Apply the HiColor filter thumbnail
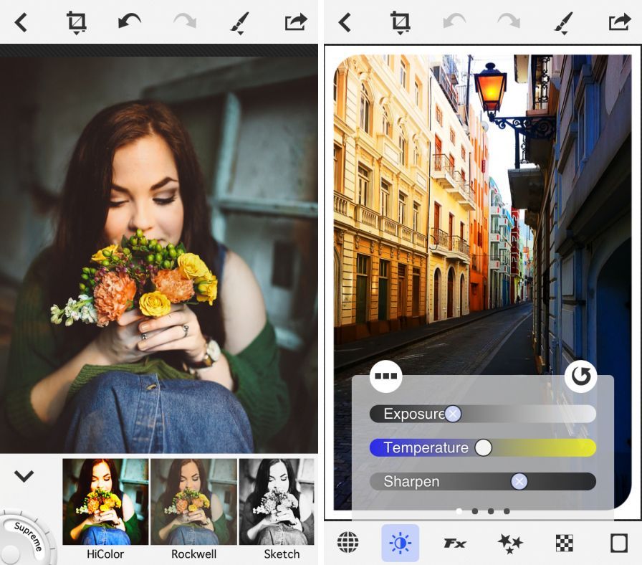Image resolution: width=642 pixels, height=565 pixels. click(105, 502)
